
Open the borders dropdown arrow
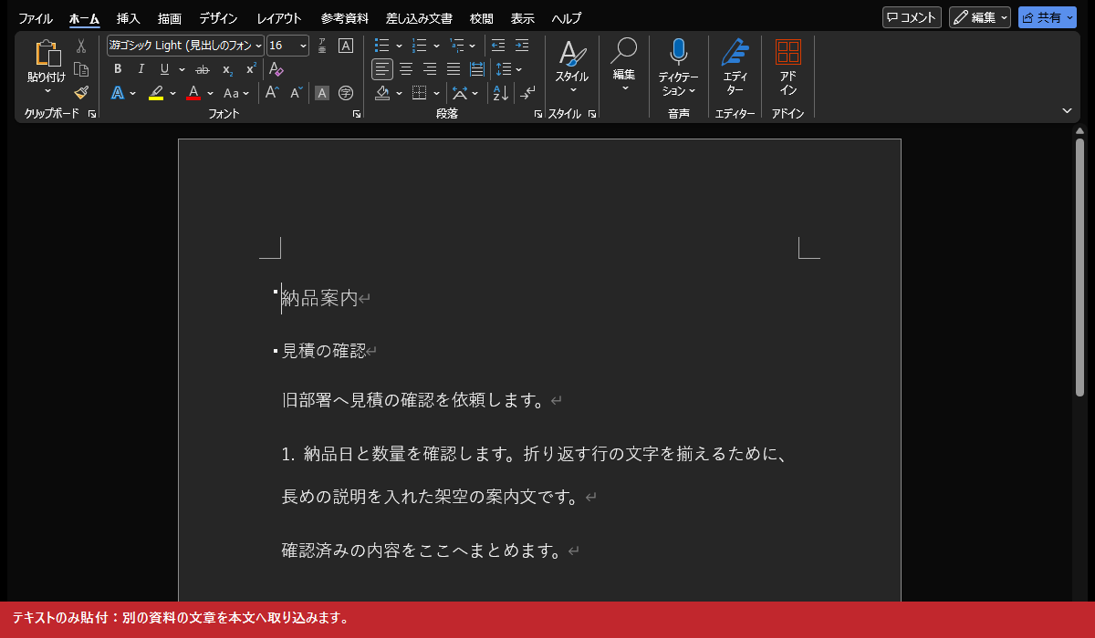pos(437,93)
